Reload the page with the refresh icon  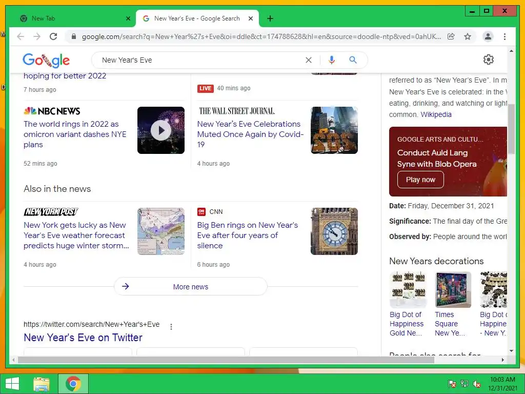click(x=53, y=36)
